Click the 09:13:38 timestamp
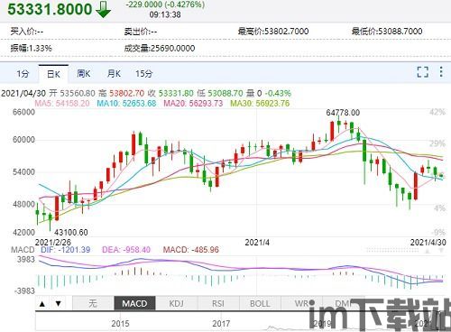451x332 pixels. coord(165,14)
